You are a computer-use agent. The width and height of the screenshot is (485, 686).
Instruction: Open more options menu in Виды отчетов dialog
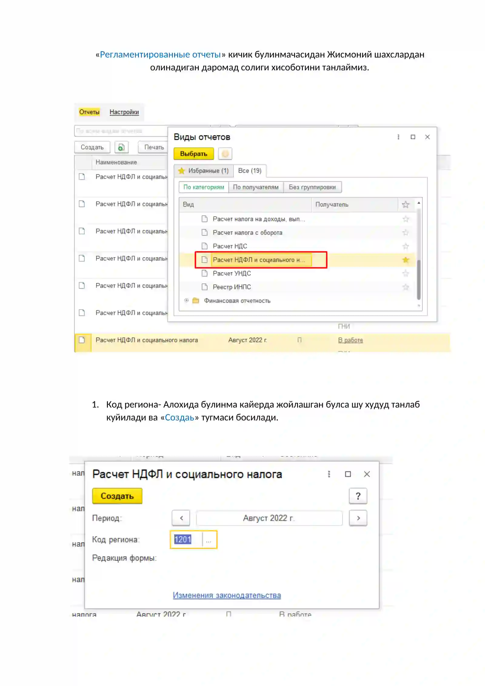click(x=398, y=137)
